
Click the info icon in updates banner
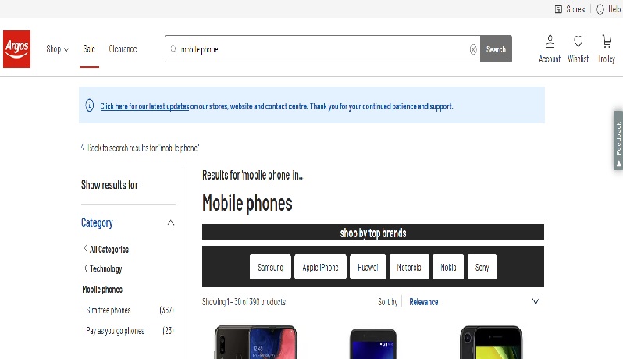pos(90,105)
